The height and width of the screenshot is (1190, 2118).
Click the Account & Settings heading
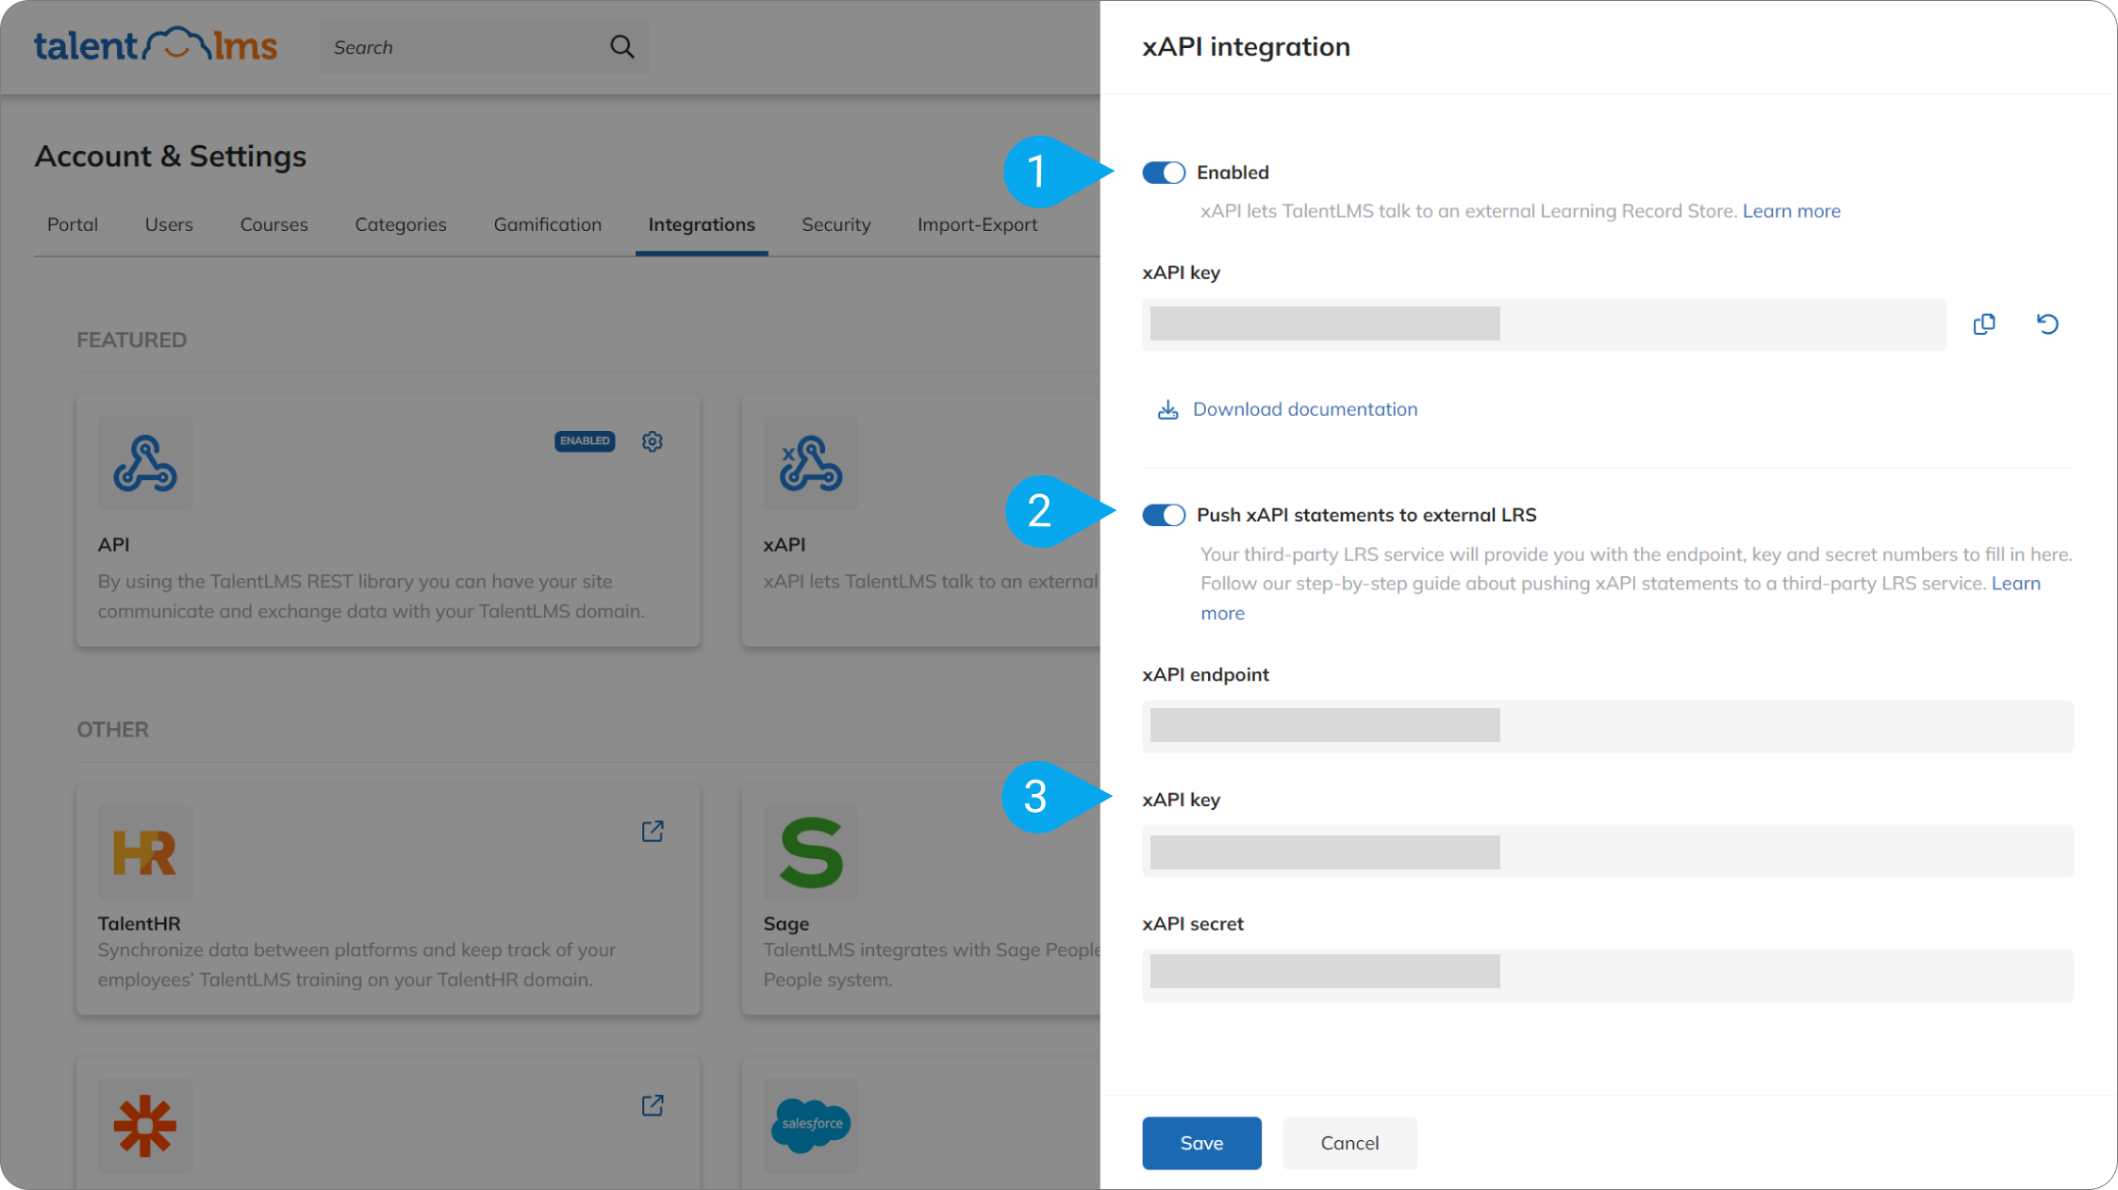tap(171, 157)
